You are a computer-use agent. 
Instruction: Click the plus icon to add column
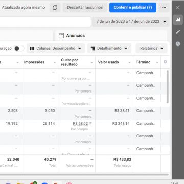click(165, 62)
